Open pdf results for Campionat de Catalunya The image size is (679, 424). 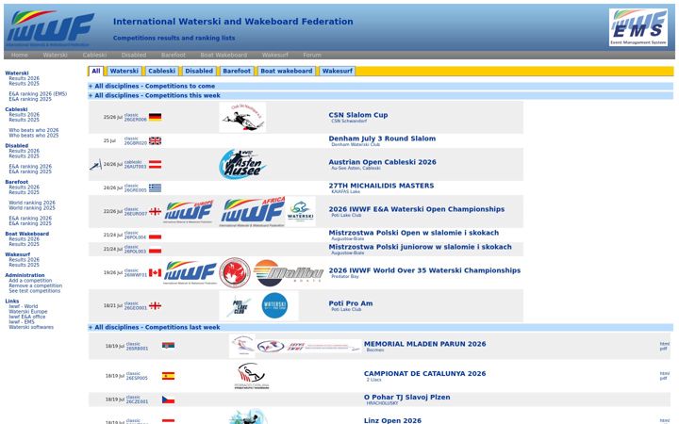663,378
